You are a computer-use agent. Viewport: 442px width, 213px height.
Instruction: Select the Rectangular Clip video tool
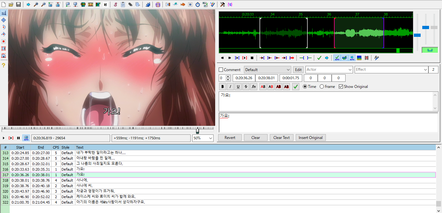point(4,48)
